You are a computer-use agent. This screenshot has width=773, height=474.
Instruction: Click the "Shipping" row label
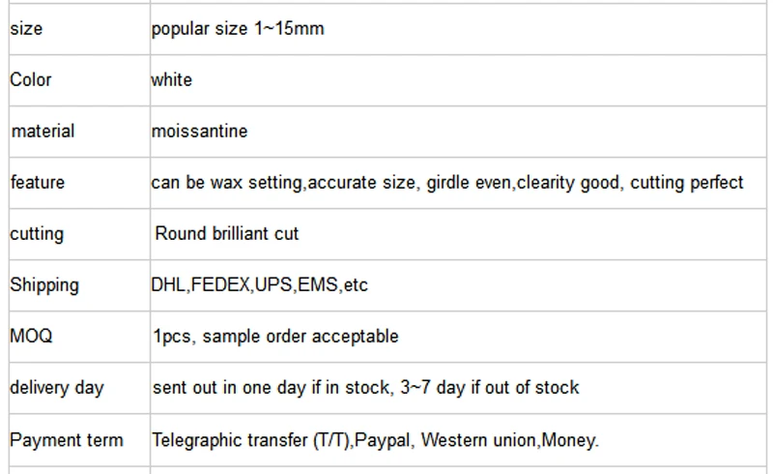tap(44, 285)
